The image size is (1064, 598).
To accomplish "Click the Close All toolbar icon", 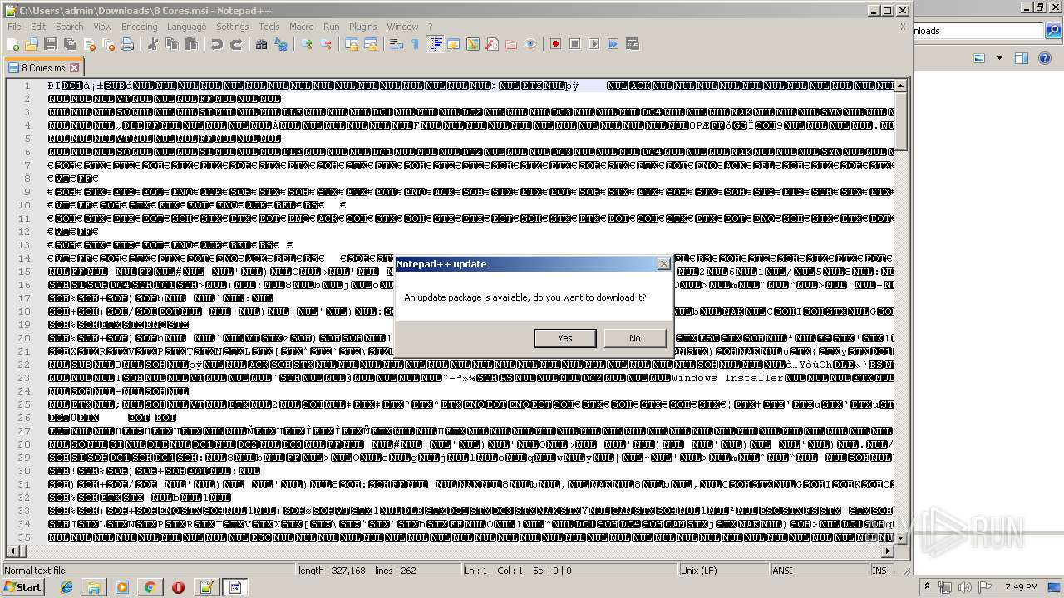I will 108,44.
